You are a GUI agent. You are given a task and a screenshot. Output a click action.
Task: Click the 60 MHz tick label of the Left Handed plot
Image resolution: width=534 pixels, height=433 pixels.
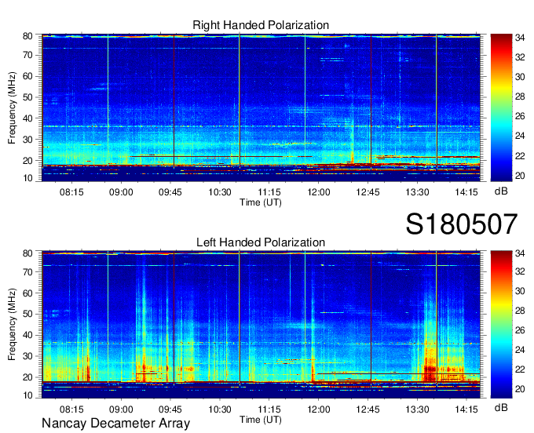coord(27,293)
